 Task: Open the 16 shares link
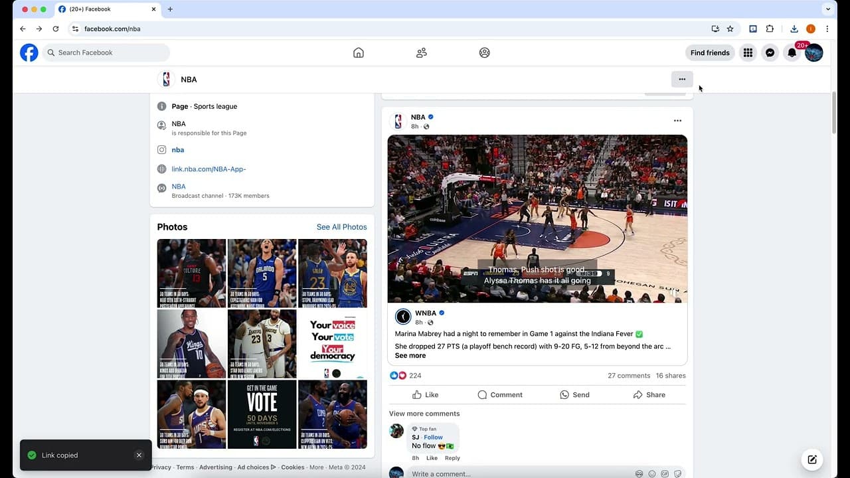pos(671,376)
